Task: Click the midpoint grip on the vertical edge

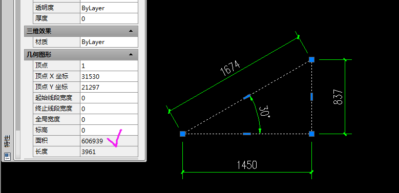Action: (312, 97)
